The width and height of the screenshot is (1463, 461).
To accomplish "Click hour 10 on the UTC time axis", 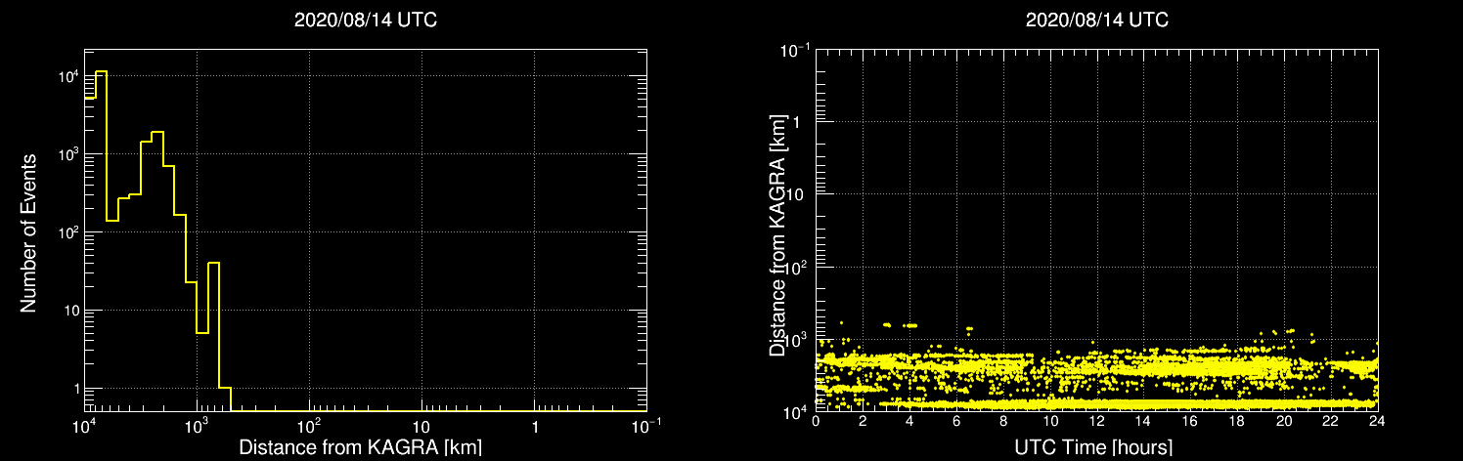I will click(x=1050, y=422).
